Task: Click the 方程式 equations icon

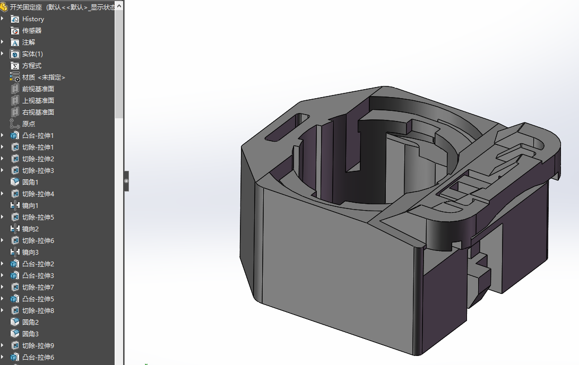Action: [x=15, y=66]
